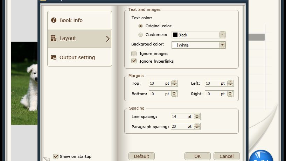Click the Top margin input field
This screenshot has height=161, width=286.
click(160, 83)
